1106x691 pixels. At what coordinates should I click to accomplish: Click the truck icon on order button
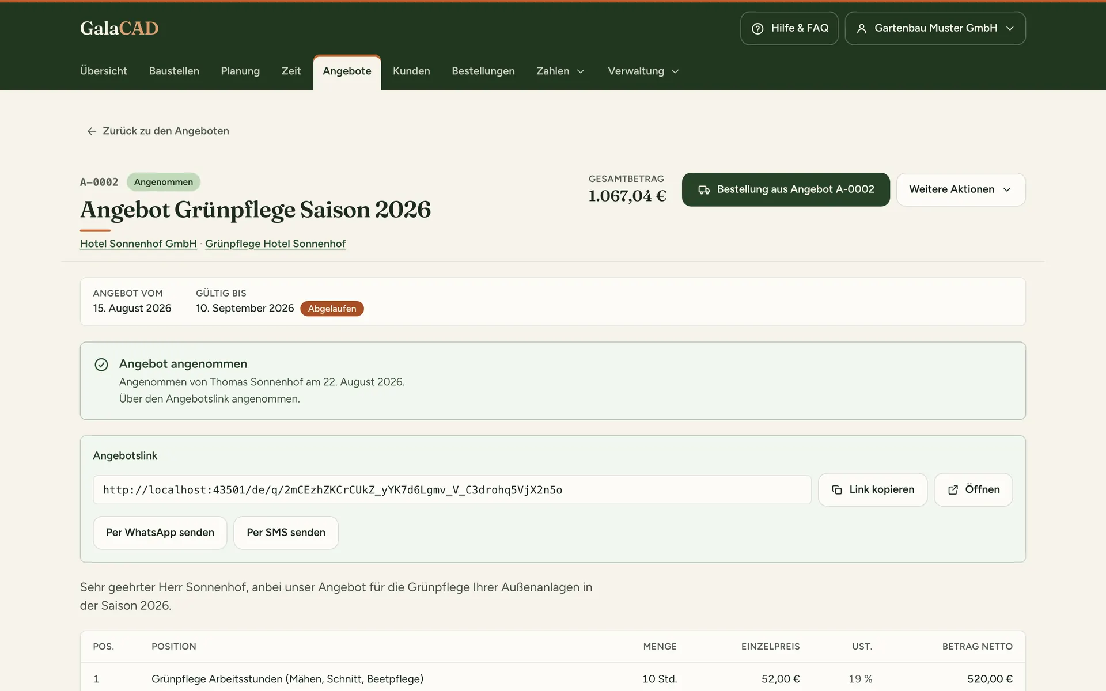point(704,189)
